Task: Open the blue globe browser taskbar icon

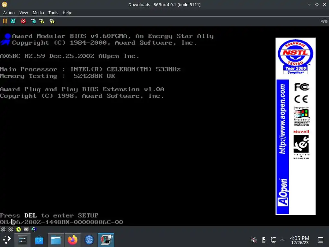Action: click(89, 240)
